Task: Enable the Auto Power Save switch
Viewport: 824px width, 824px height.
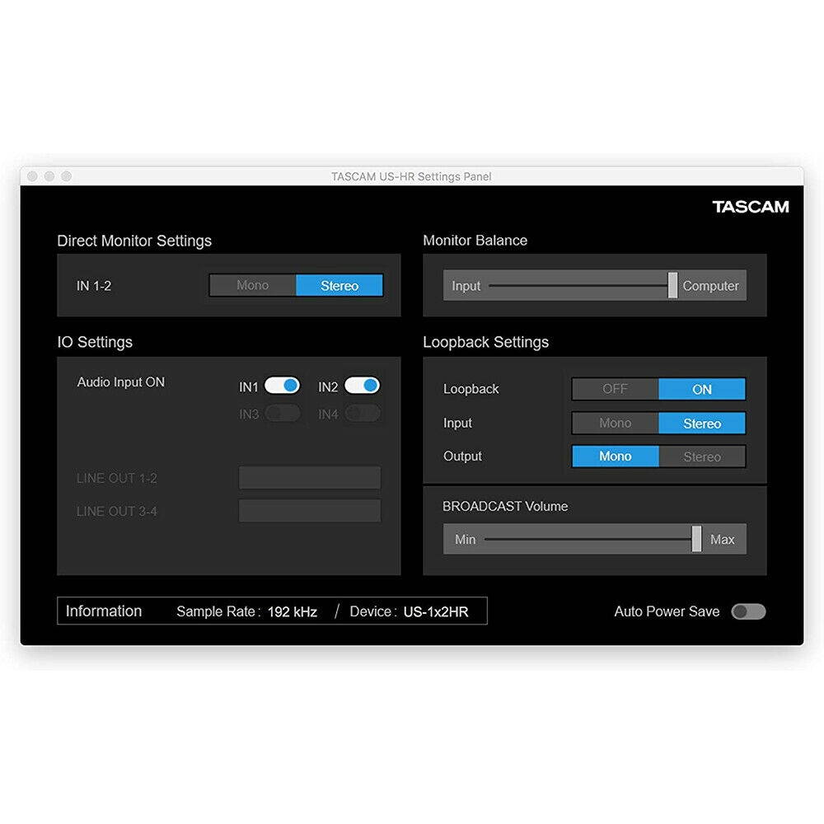Action: (748, 611)
